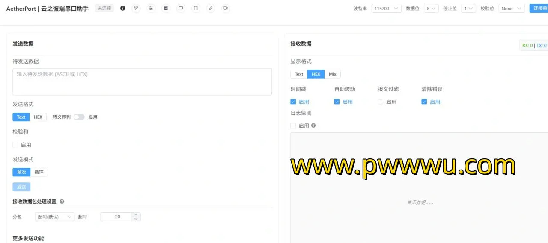Select HEX under 发送格式
This screenshot has width=548, height=243.
coord(38,117)
